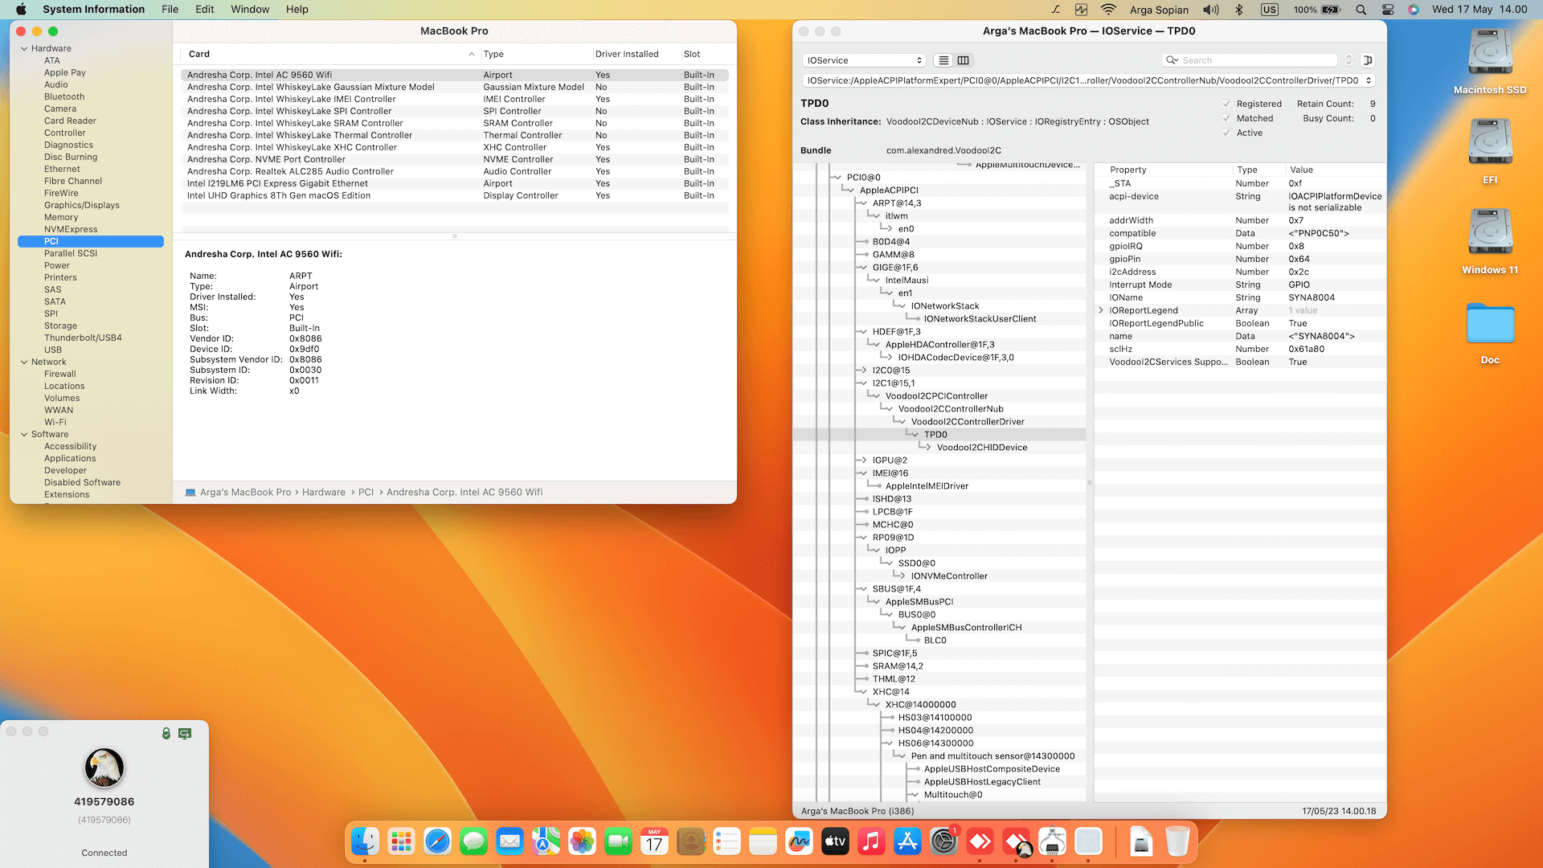Toggle the Matched checkbox
Screen dimensions: 1543x868
point(1226,118)
